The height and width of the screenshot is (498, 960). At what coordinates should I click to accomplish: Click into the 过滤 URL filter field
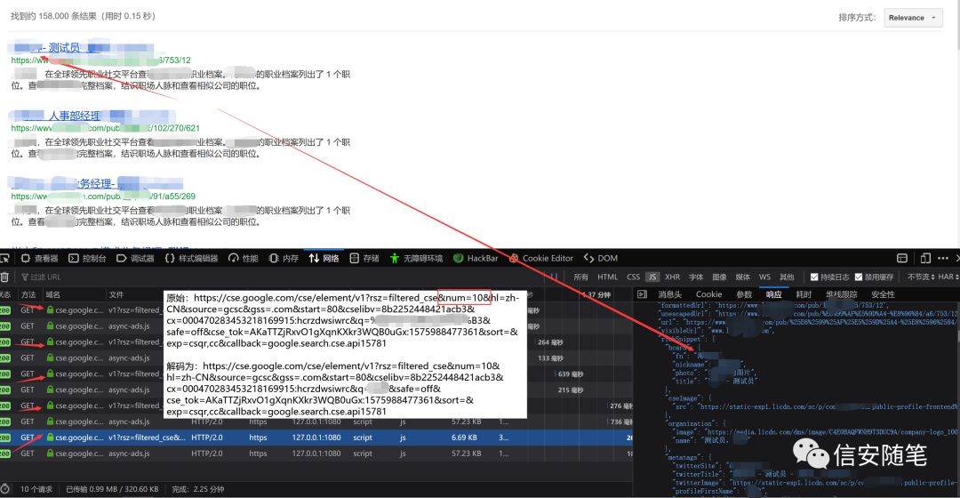(x=282, y=277)
